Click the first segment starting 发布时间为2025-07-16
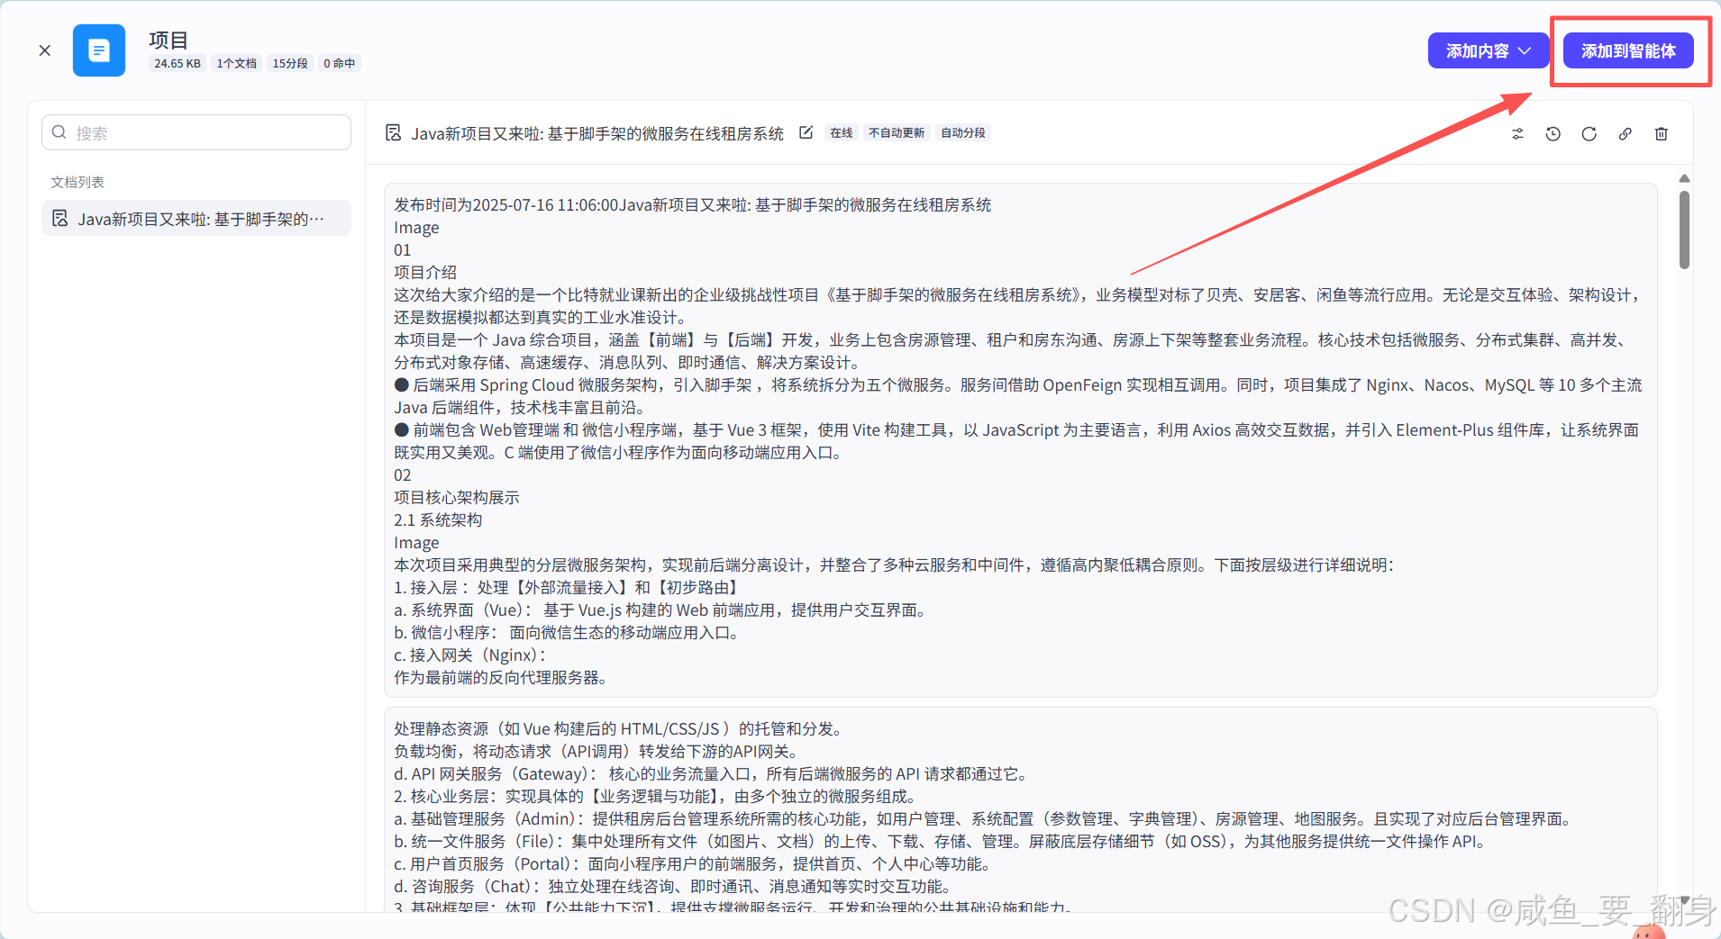This screenshot has width=1721, height=939. [x=1020, y=440]
